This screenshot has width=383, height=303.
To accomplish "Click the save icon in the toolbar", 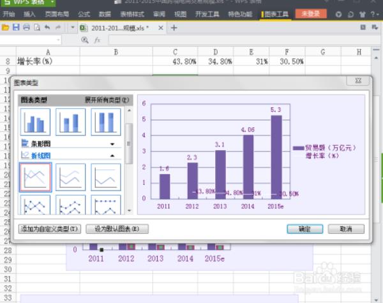I will pos(16,27).
